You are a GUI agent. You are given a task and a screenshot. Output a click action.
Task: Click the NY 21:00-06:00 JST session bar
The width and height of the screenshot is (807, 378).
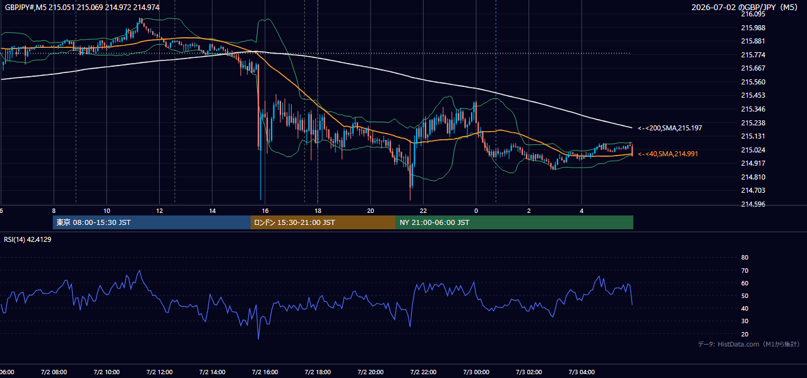click(x=515, y=222)
